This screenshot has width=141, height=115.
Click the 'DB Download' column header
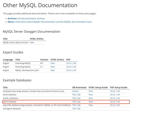click(x=79, y=88)
